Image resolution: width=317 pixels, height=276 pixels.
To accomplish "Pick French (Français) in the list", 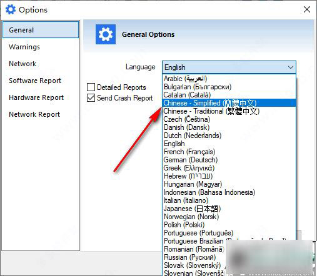I will click(229, 152).
